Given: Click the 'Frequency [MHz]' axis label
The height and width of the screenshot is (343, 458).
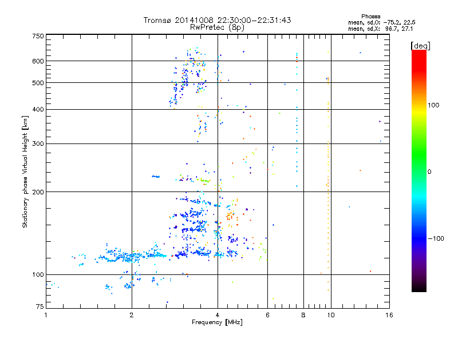Looking at the screenshot, I should click(x=217, y=322).
